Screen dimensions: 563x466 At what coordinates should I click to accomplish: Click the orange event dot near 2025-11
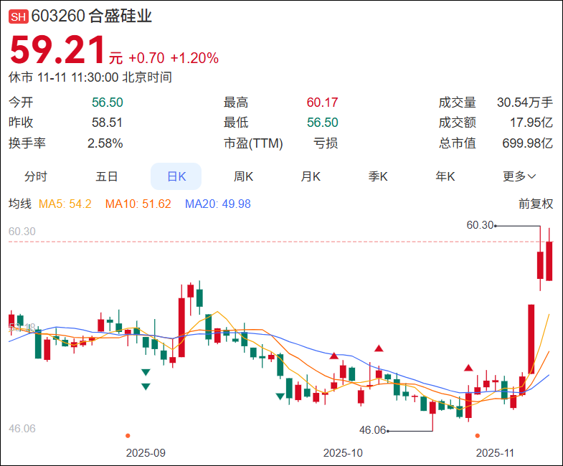tap(478, 436)
